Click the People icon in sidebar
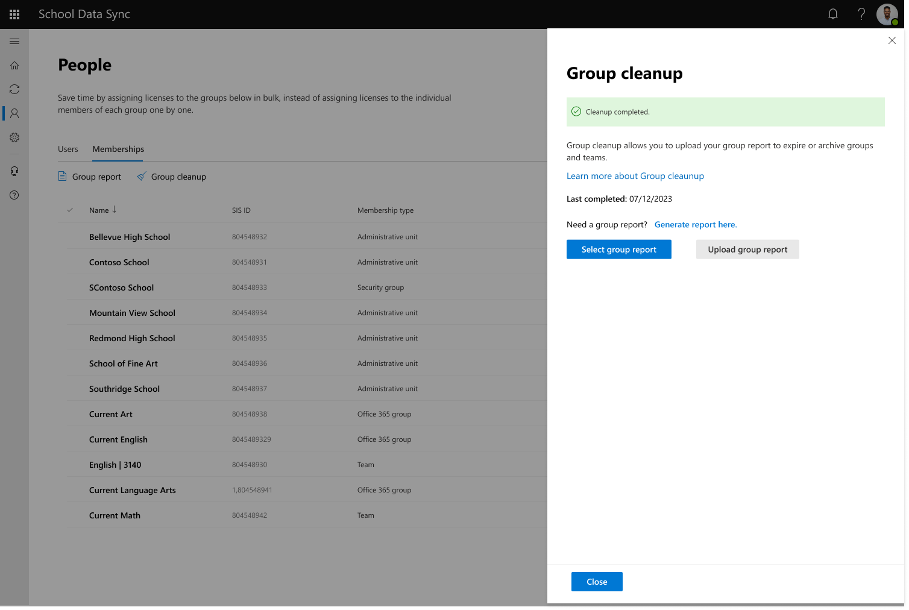The width and height of the screenshot is (909, 610). click(14, 113)
